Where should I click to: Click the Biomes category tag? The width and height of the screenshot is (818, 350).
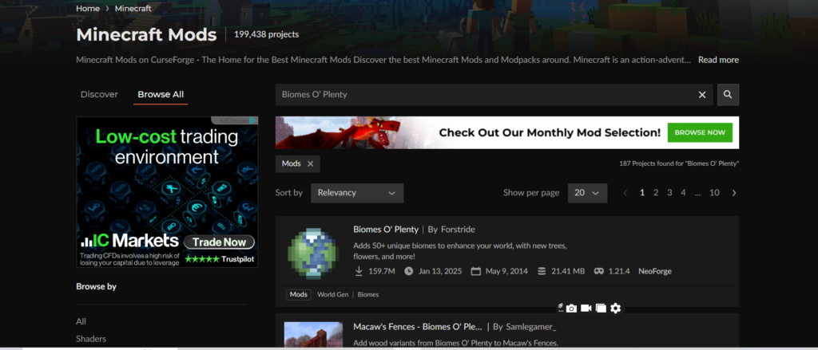(x=368, y=295)
